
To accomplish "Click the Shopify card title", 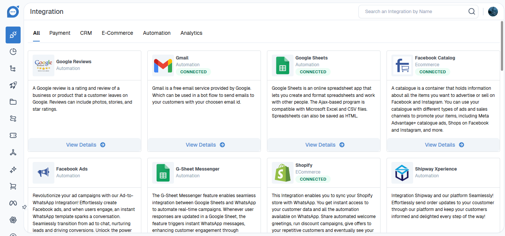I will pyautogui.click(x=304, y=165).
